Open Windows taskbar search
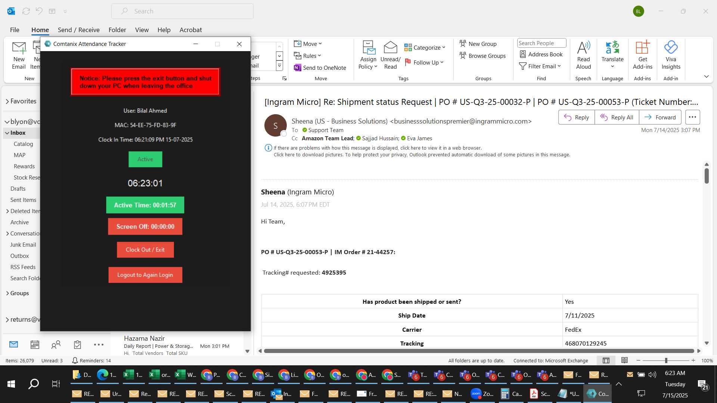717x403 pixels. click(34, 384)
